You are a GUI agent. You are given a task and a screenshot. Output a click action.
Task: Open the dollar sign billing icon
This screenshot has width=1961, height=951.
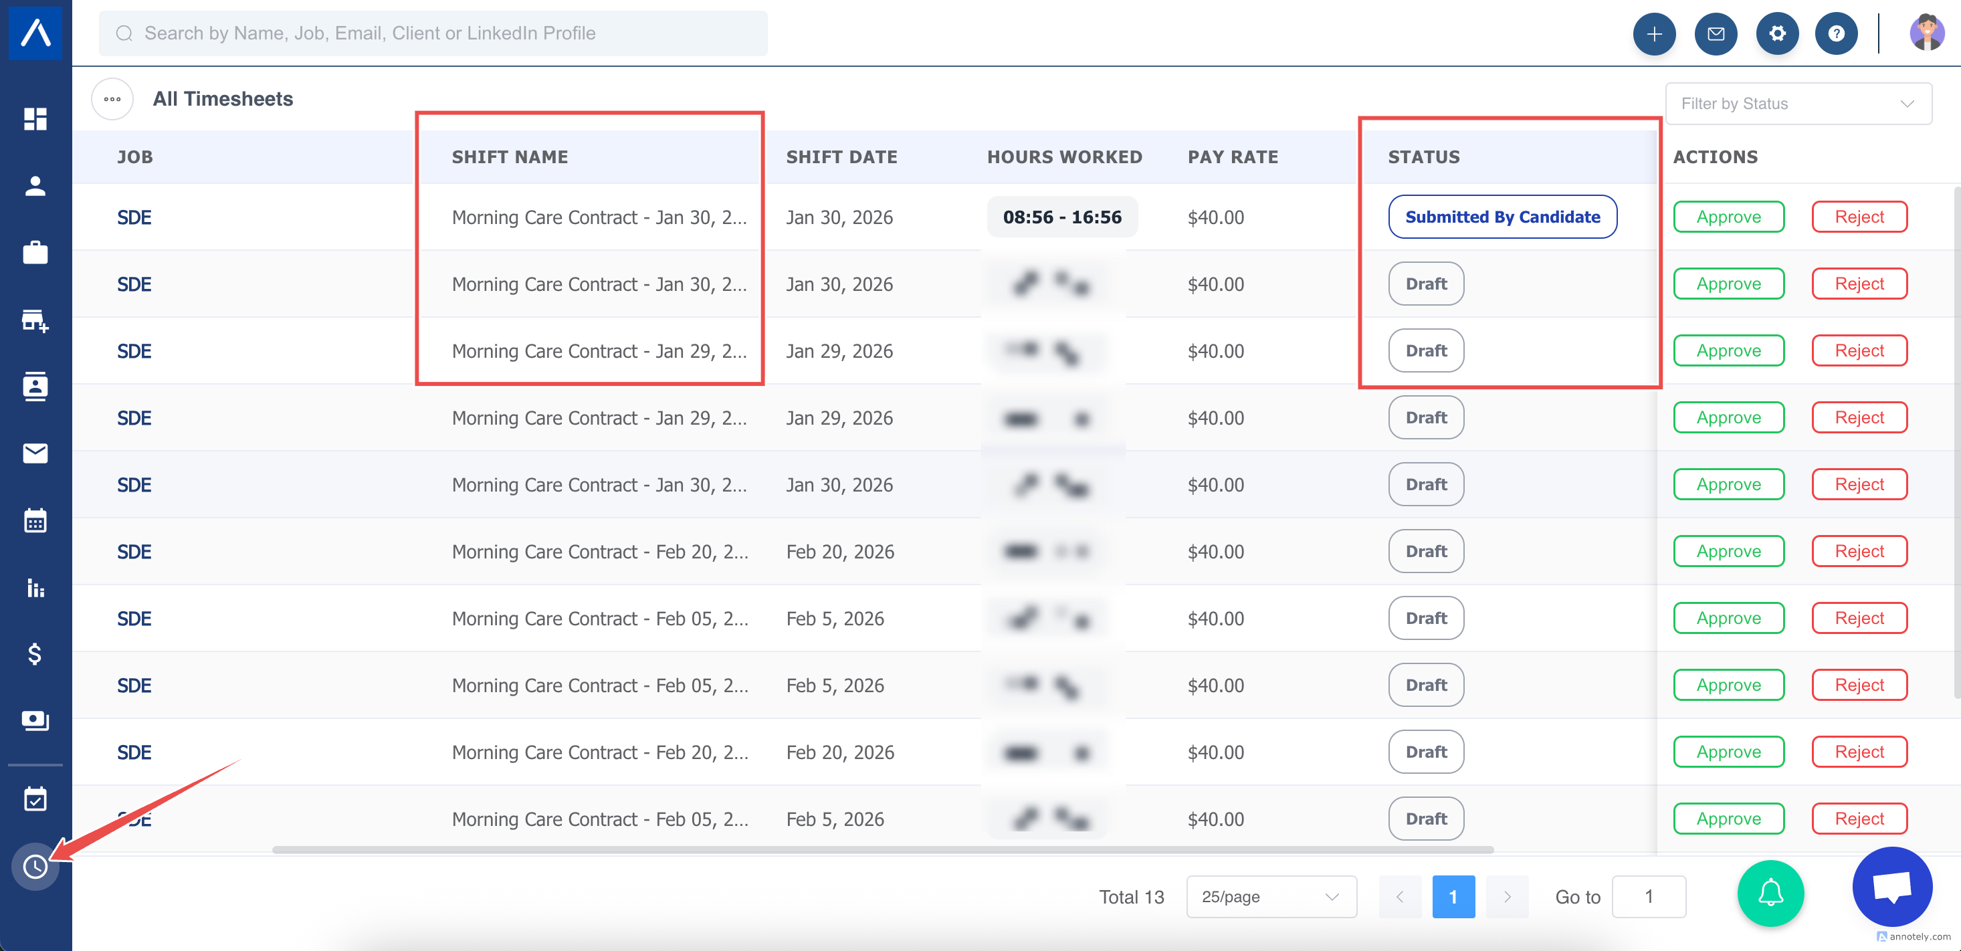pyautogui.click(x=35, y=654)
